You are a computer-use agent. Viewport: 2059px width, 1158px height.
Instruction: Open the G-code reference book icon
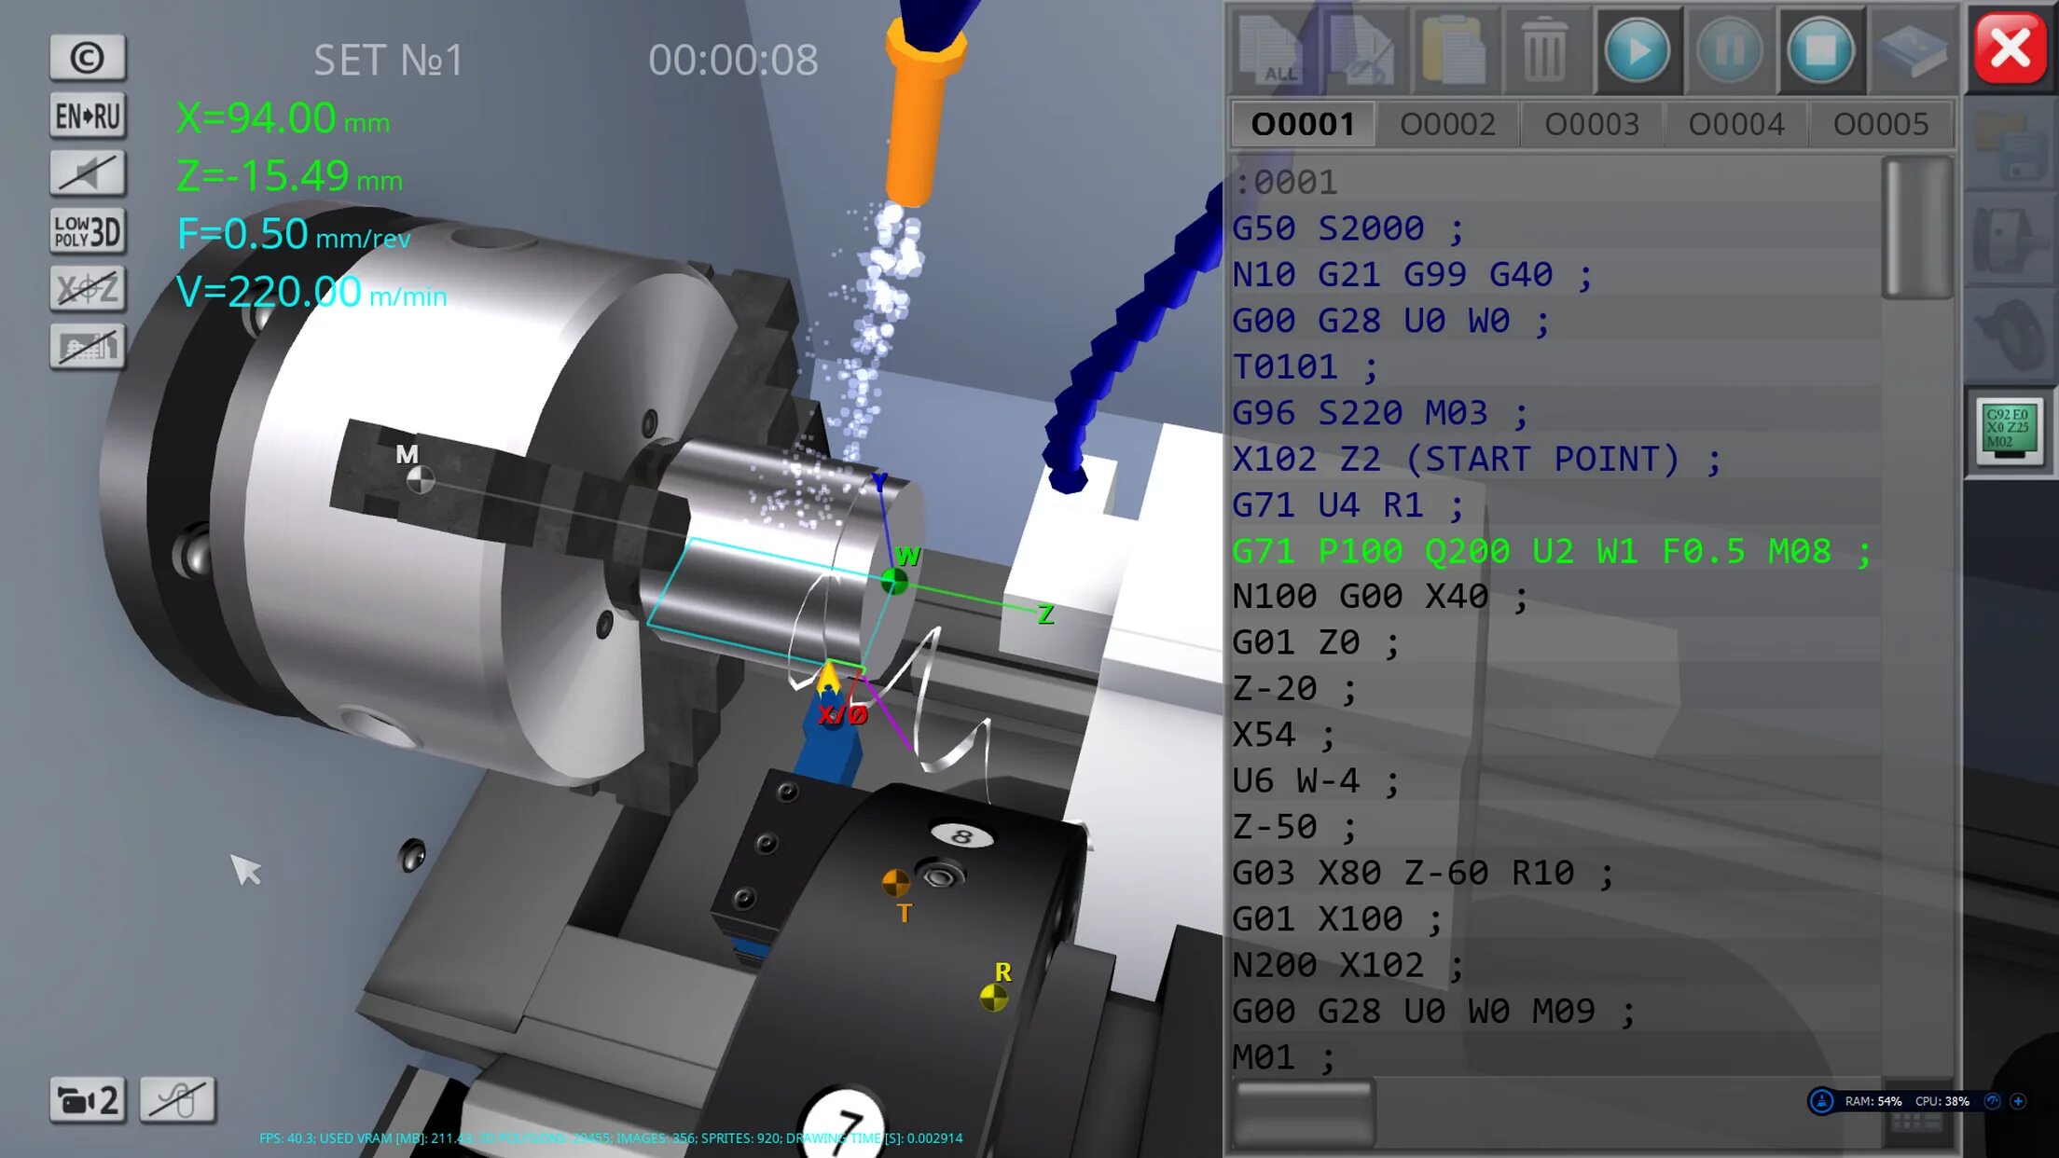tap(1911, 50)
